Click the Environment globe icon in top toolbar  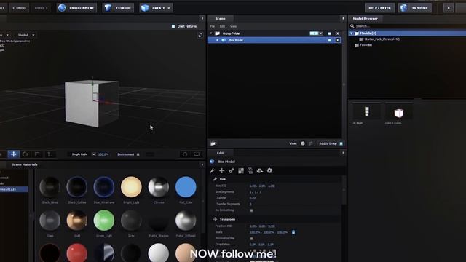[62, 8]
